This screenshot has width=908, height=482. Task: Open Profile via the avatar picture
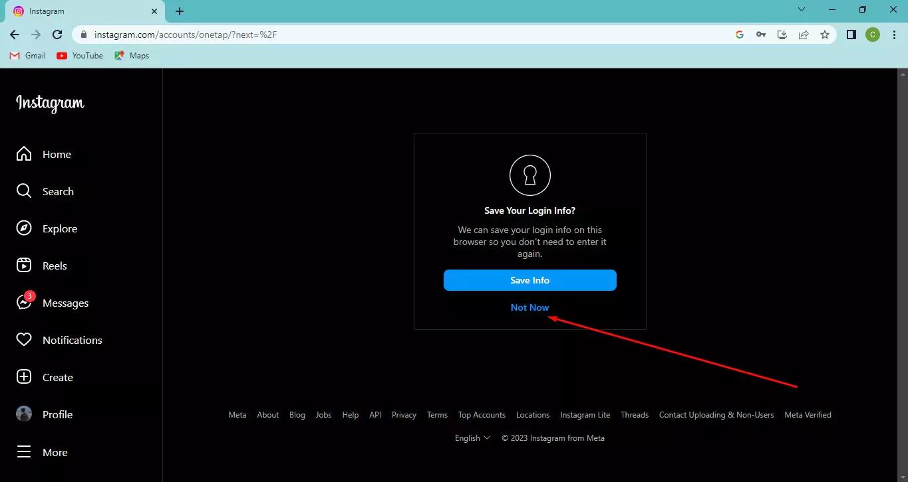click(x=24, y=414)
